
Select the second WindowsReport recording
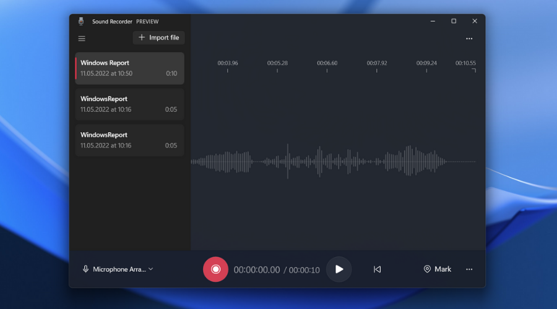point(130,104)
